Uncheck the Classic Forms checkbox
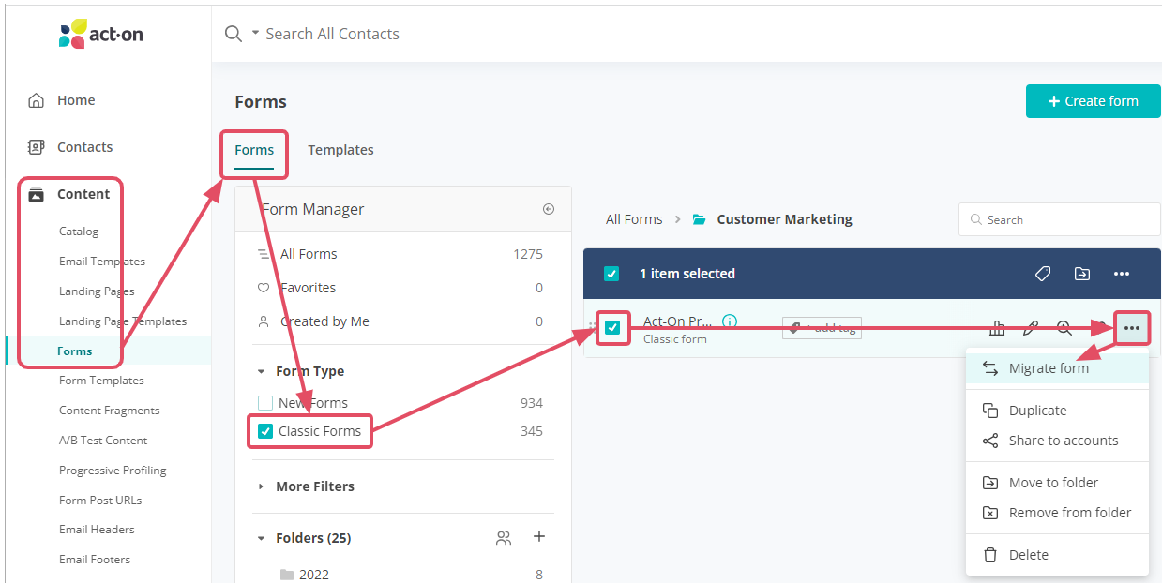Image resolution: width=1162 pixels, height=583 pixels. [x=265, y=431]
